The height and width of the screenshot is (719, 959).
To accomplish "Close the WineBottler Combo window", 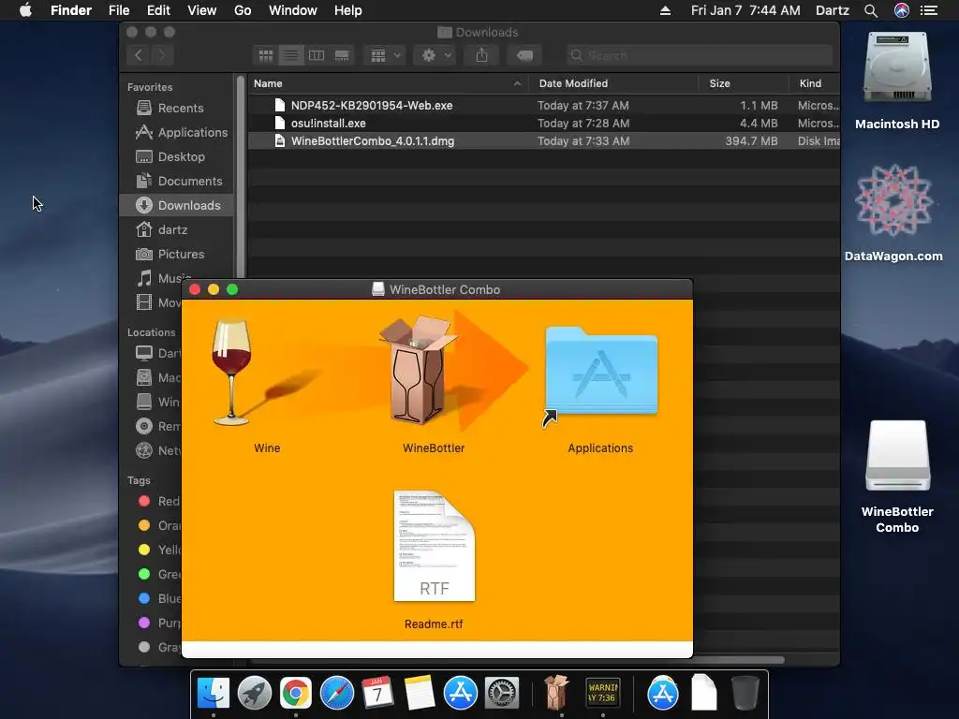I will click(x=195, y=289).
